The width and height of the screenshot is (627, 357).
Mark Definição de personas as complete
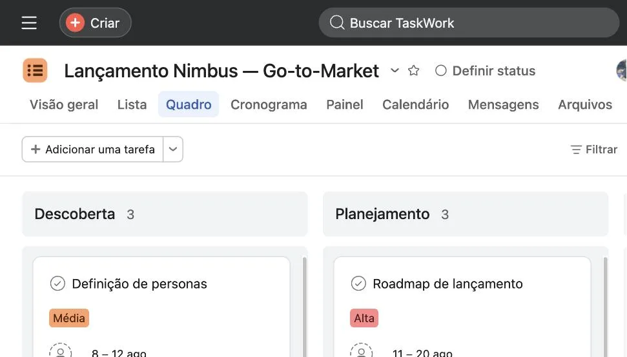[57, 284]
